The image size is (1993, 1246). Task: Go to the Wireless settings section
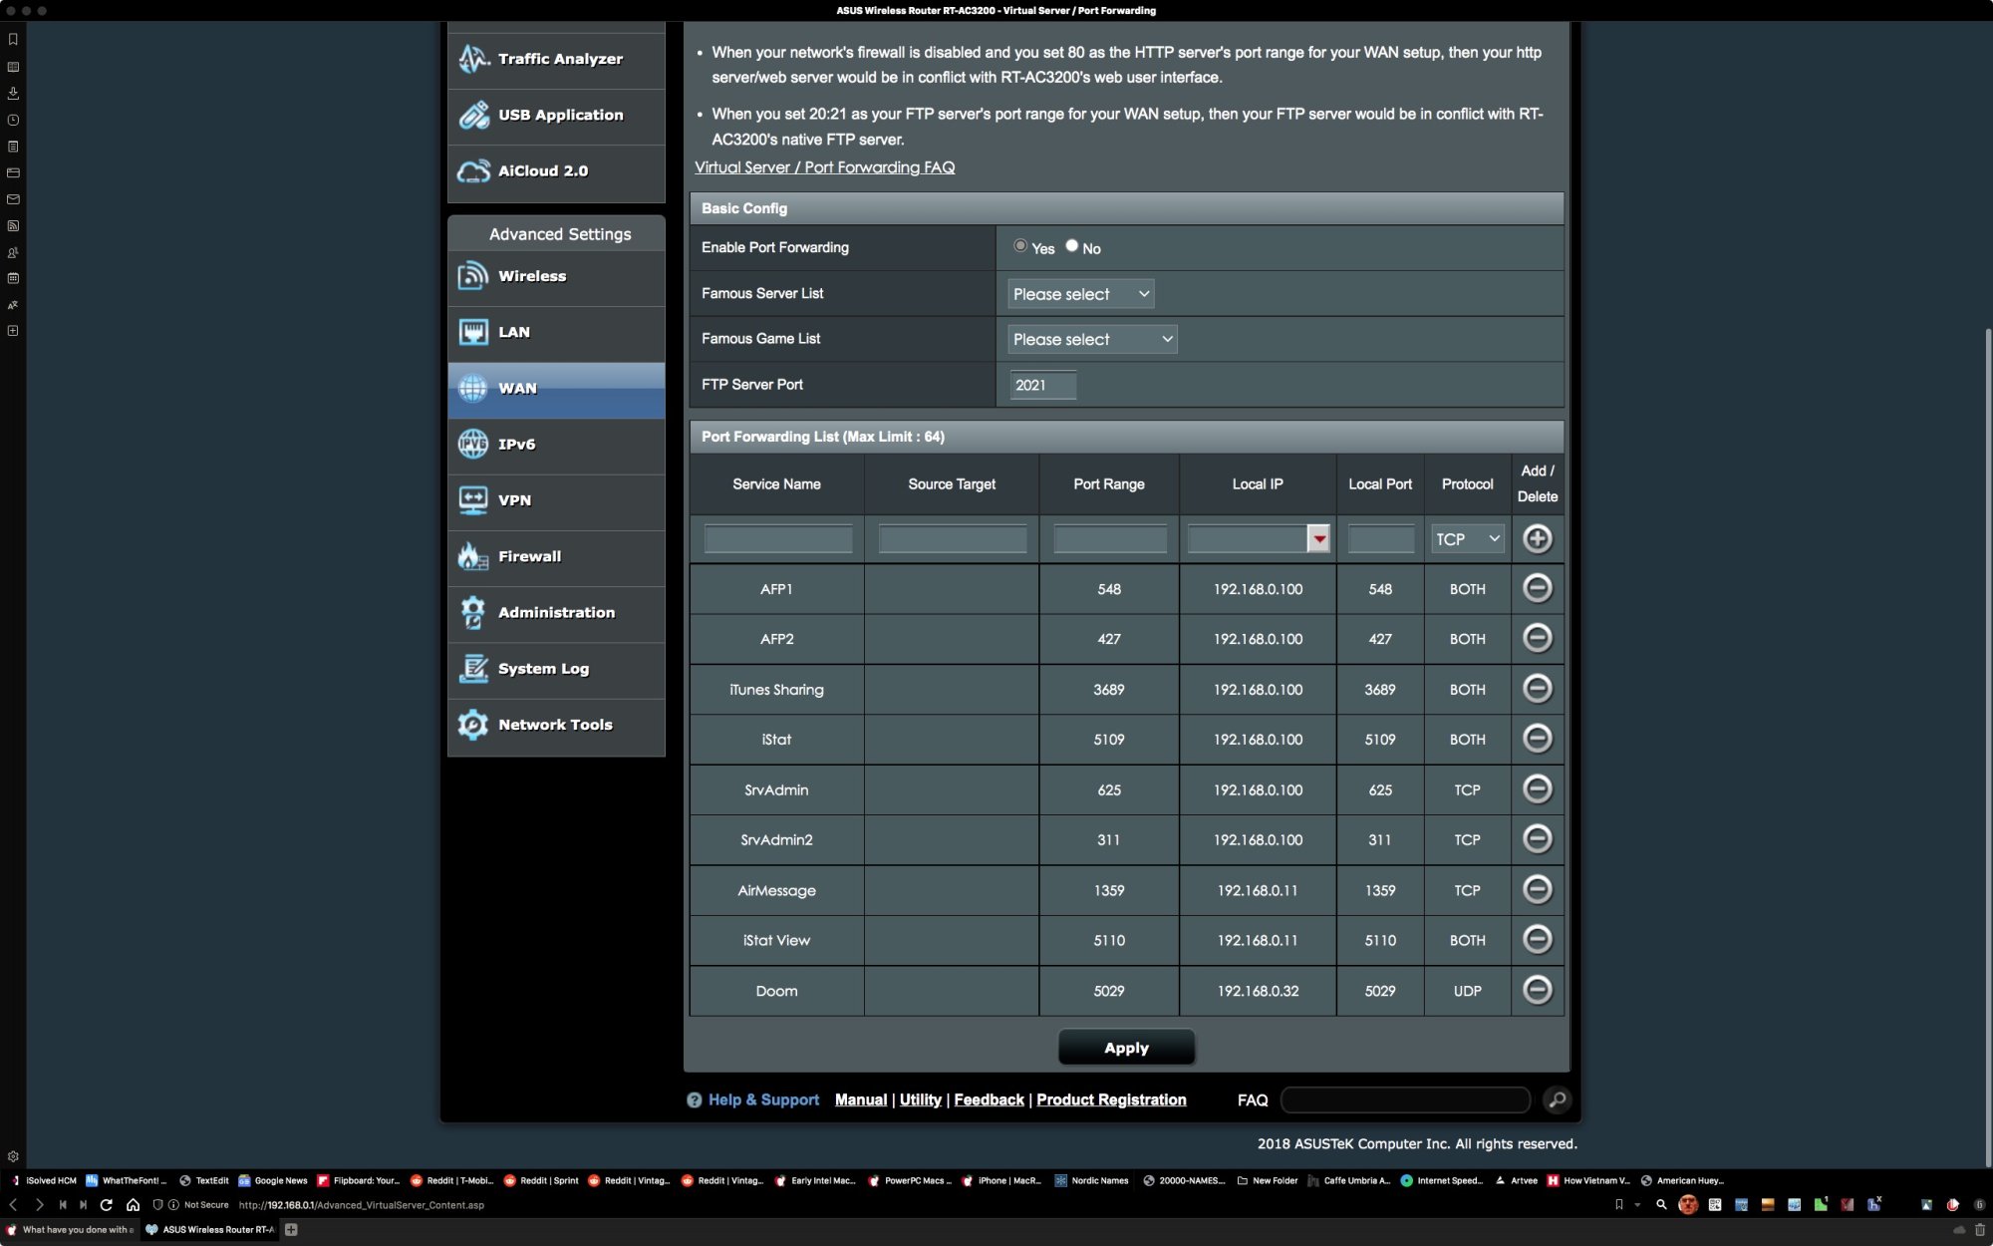tap(532, 277)
